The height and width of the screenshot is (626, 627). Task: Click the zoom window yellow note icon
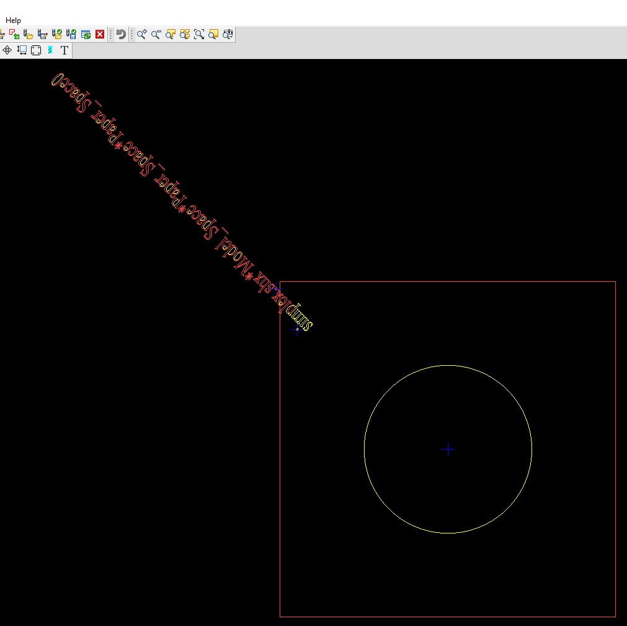(213, 34)
